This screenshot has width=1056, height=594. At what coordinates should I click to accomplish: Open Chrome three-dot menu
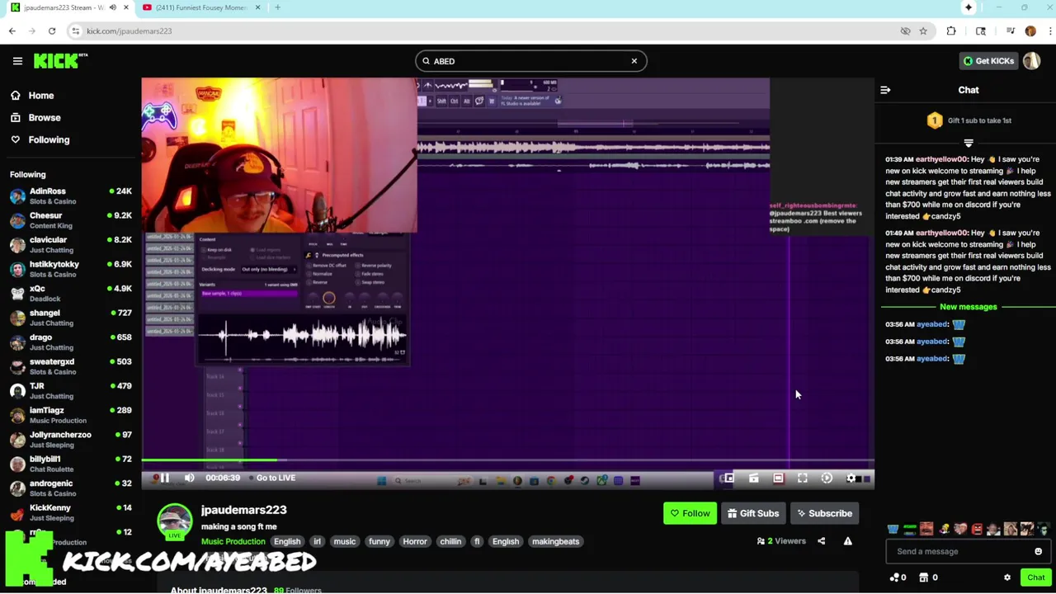pos(1050,31)
